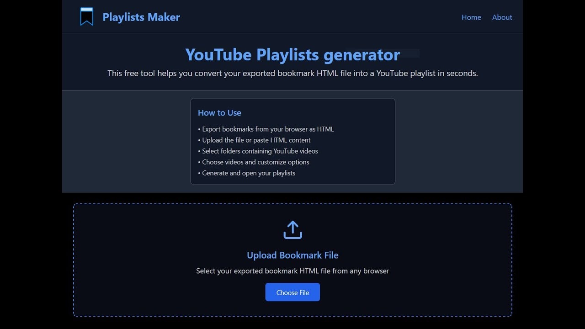Click the Upload Bookmark File heading
Viewport: 585px width, 329px height.
(292, 255)
